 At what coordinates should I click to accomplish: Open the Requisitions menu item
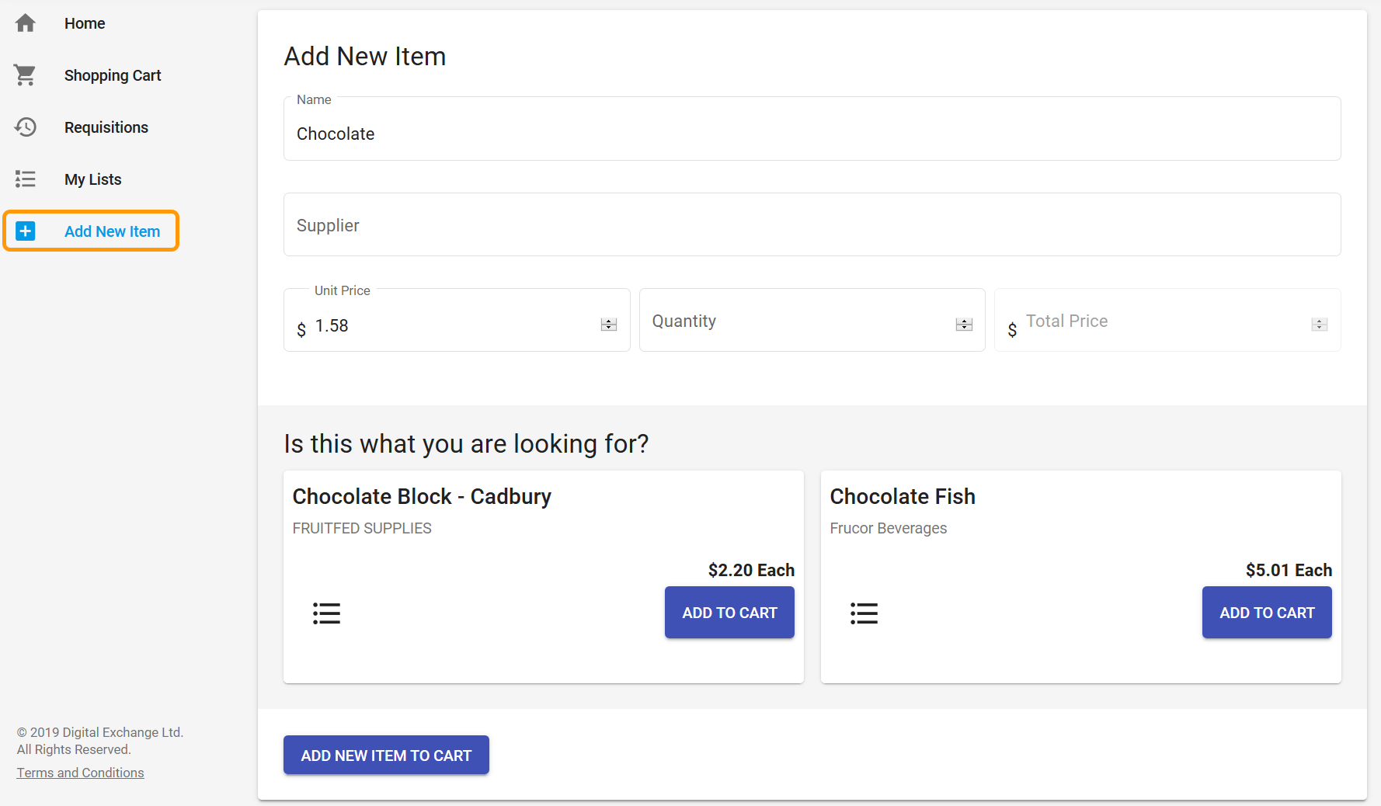(106, 127)
